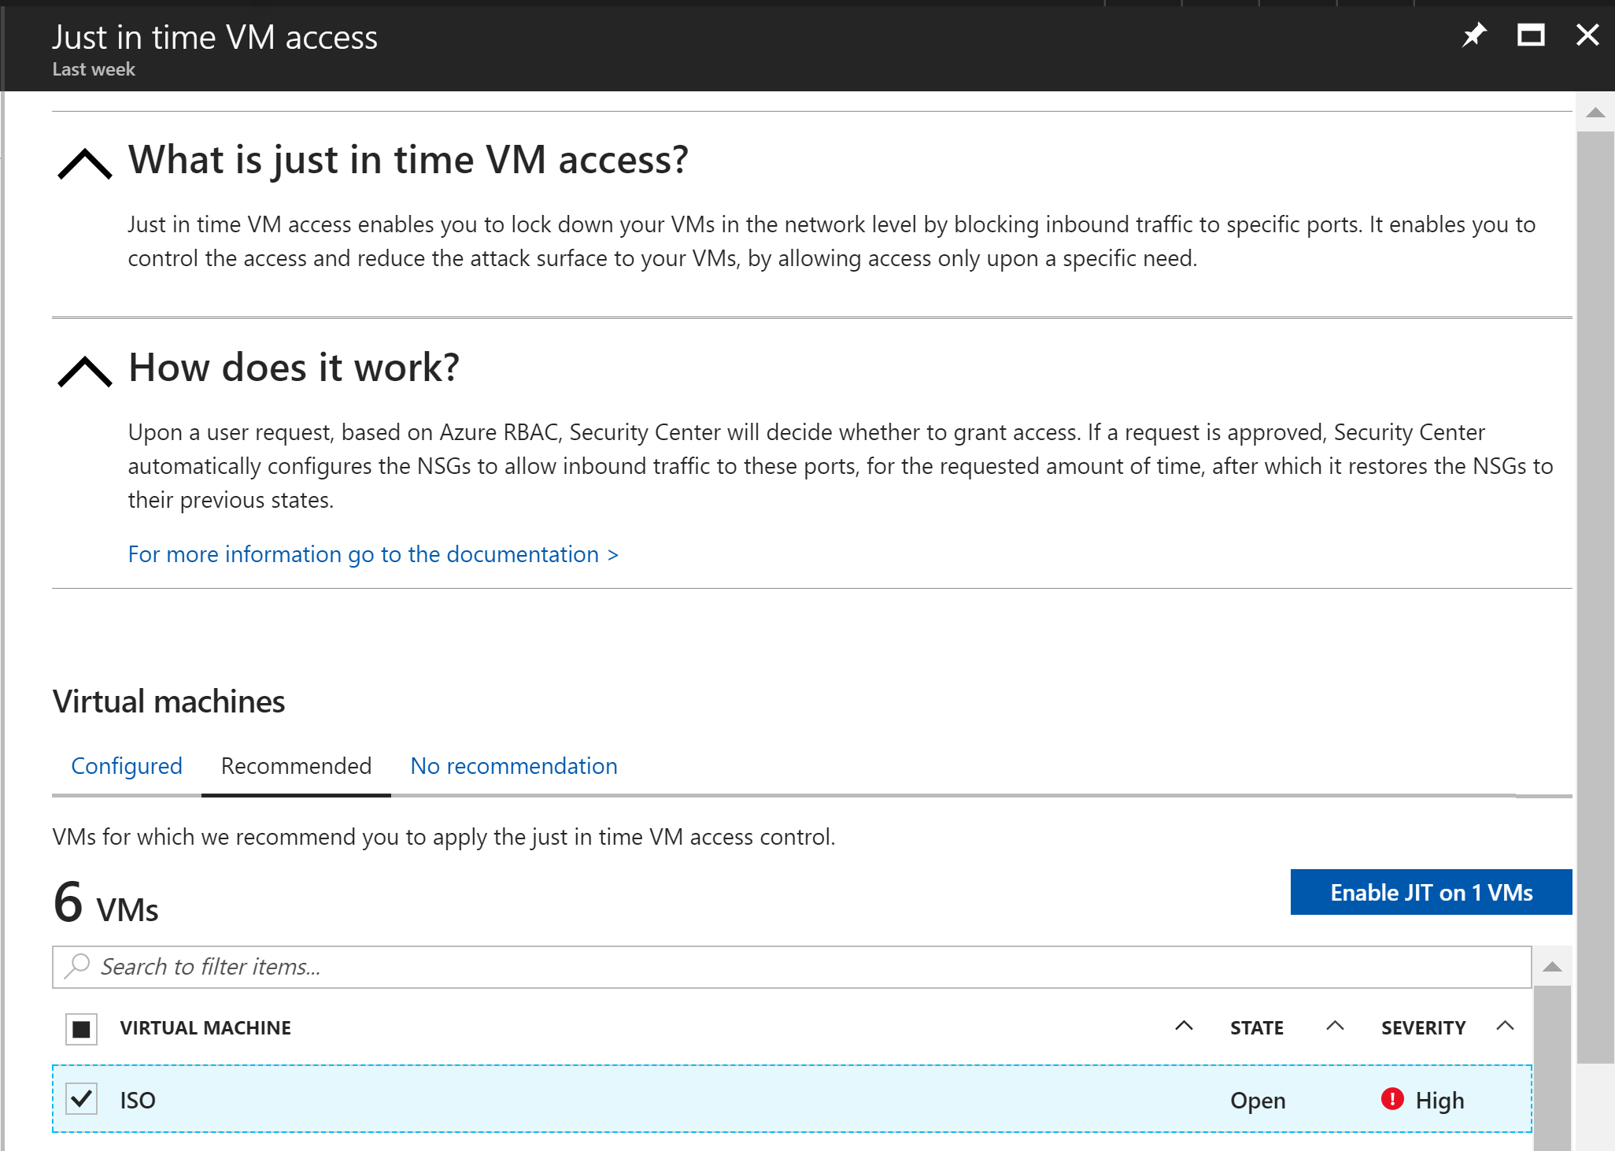Sort by the Virtual Machine column arrow
1615x1151 pixels.
(x=1184, y=1027)
